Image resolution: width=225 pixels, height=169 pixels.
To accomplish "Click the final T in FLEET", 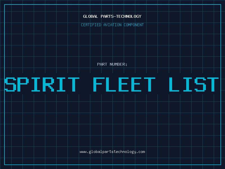I will pyautogui.click(x=149, y=84).
